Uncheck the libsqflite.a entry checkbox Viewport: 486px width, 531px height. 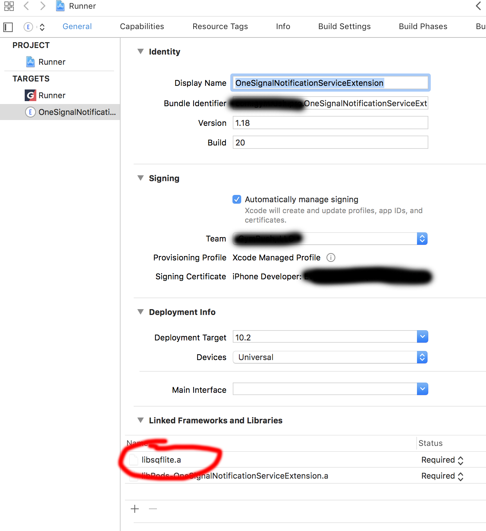(133, 460)
